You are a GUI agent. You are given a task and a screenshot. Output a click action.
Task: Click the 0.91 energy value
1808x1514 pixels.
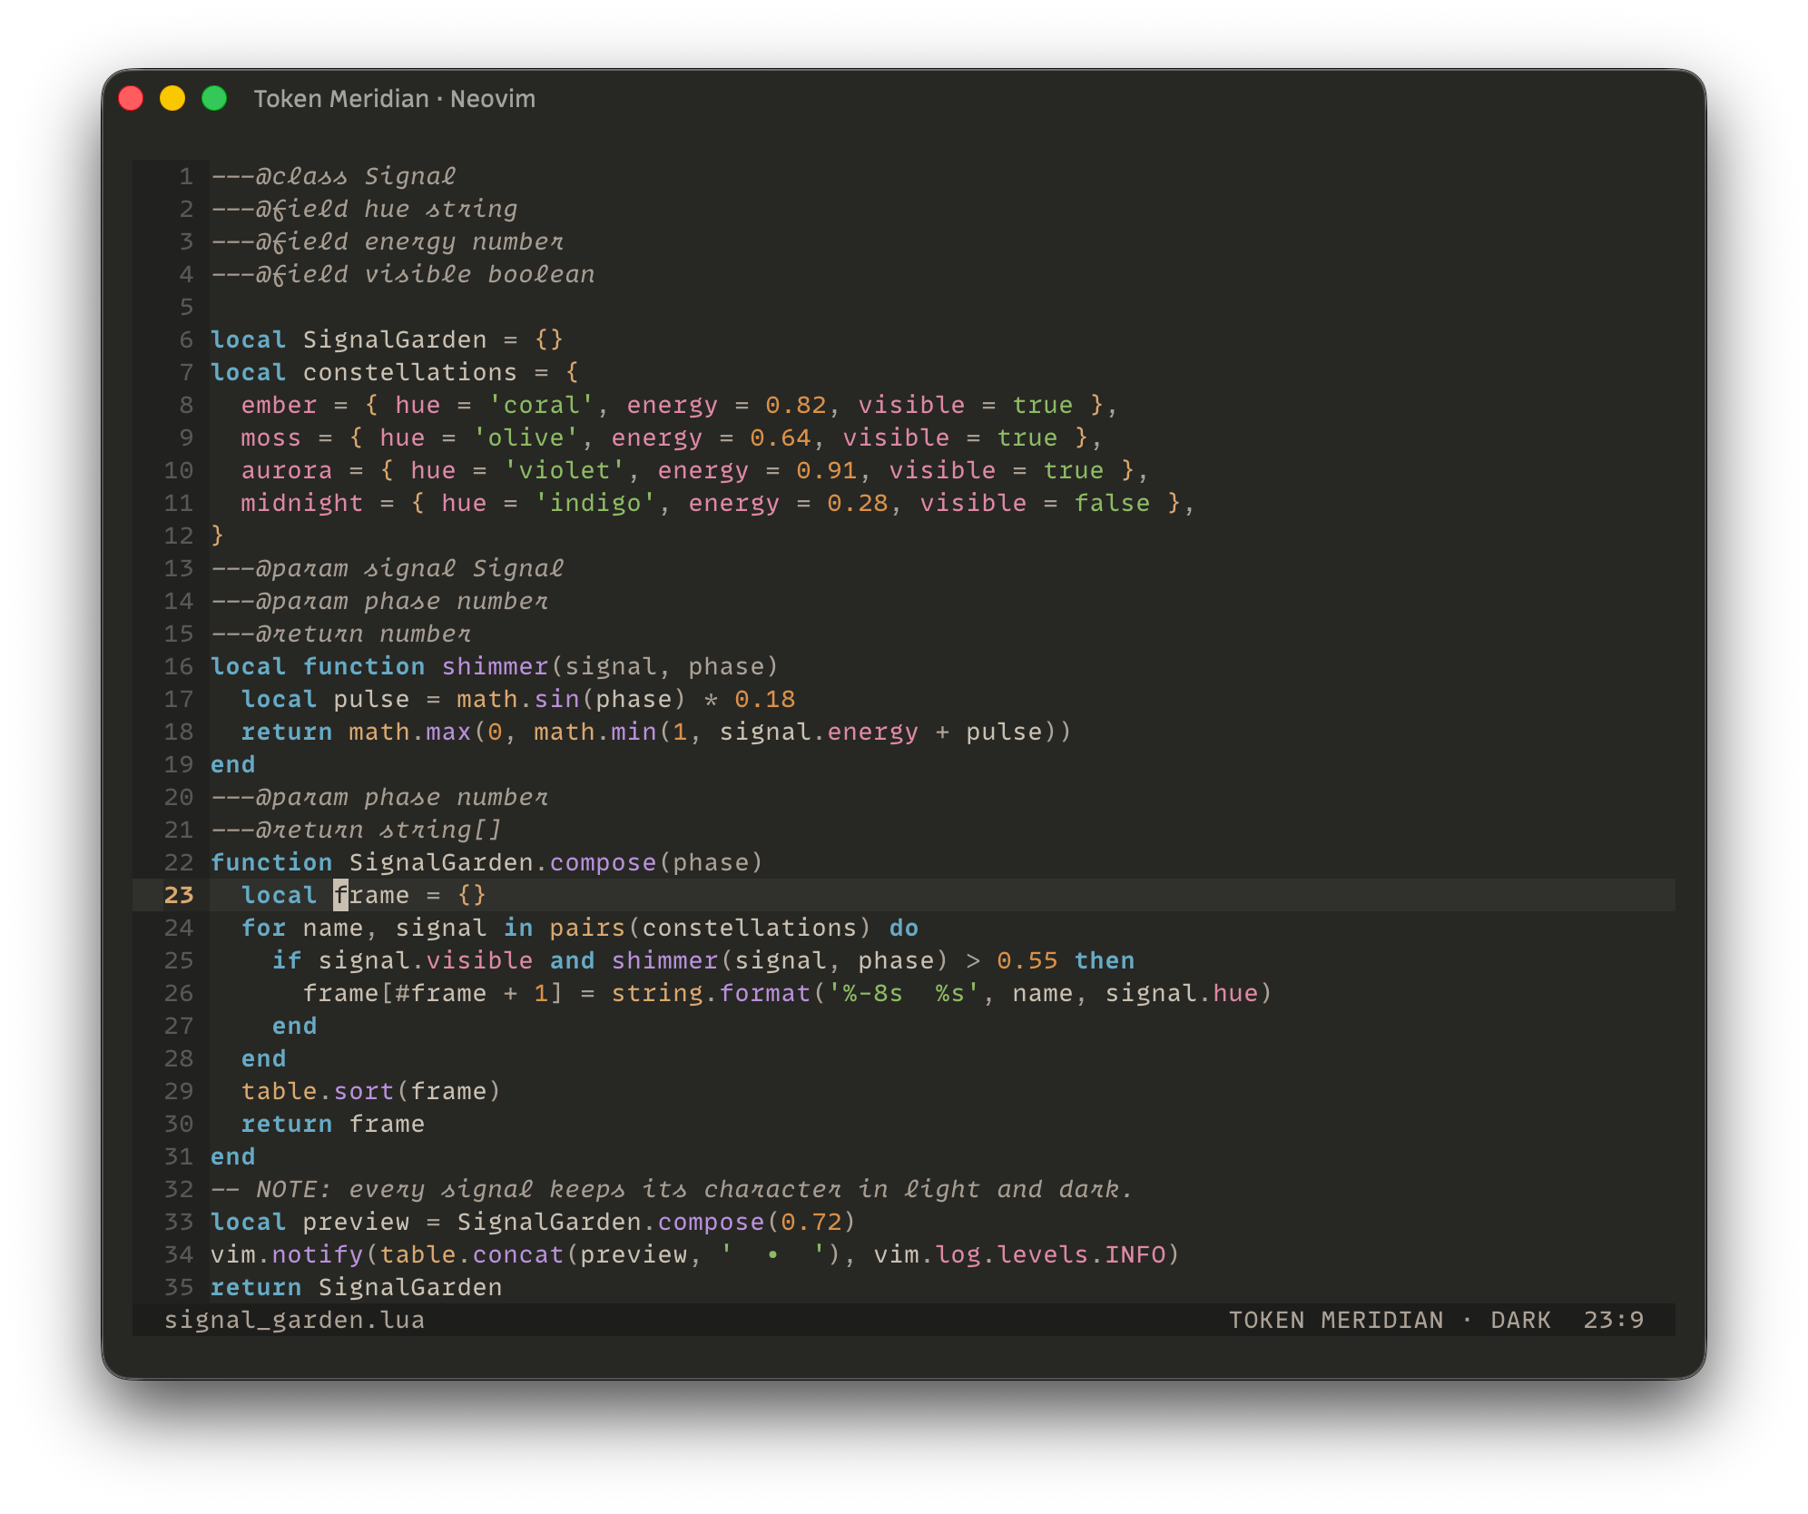tap(827, 470)
